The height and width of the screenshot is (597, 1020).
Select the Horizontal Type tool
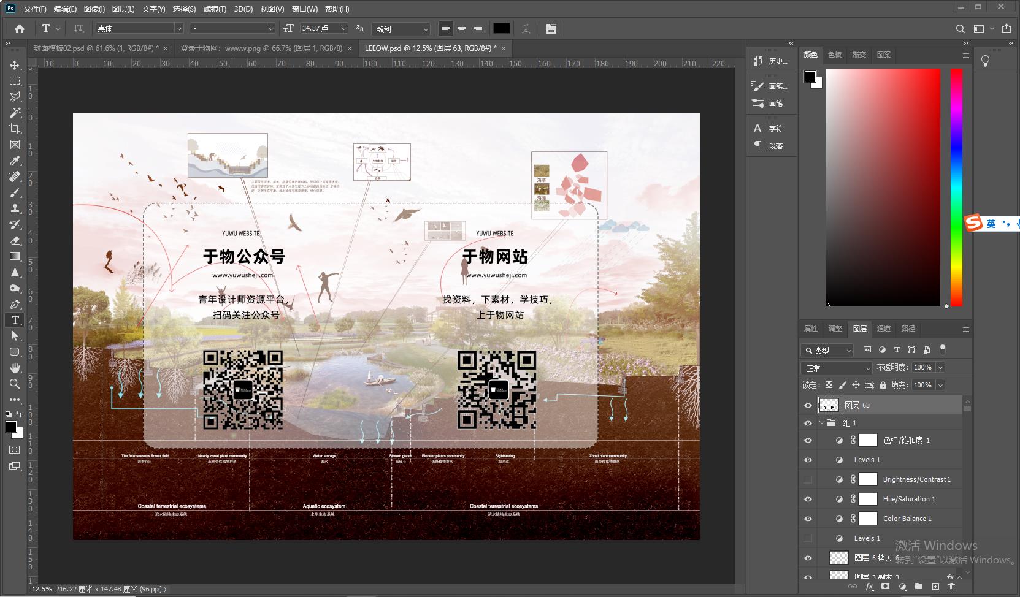(15, 320)
